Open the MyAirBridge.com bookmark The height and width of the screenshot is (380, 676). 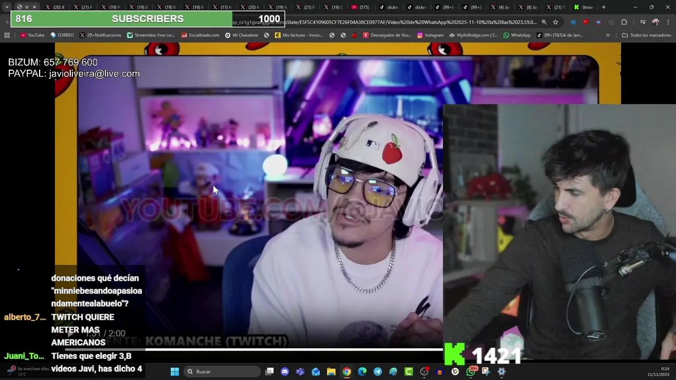tap(474, 35)
